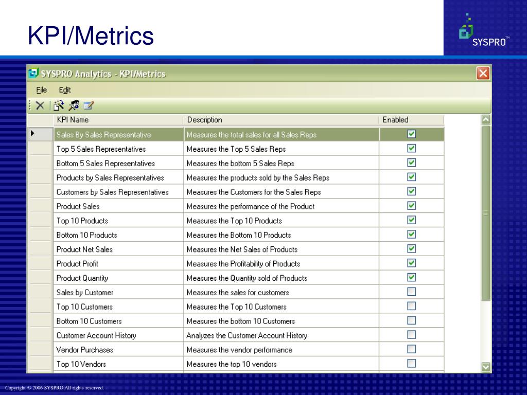The image size is (527, 395).
Task: Click the vertical scrollbar thumb
Action: point(486,213)
